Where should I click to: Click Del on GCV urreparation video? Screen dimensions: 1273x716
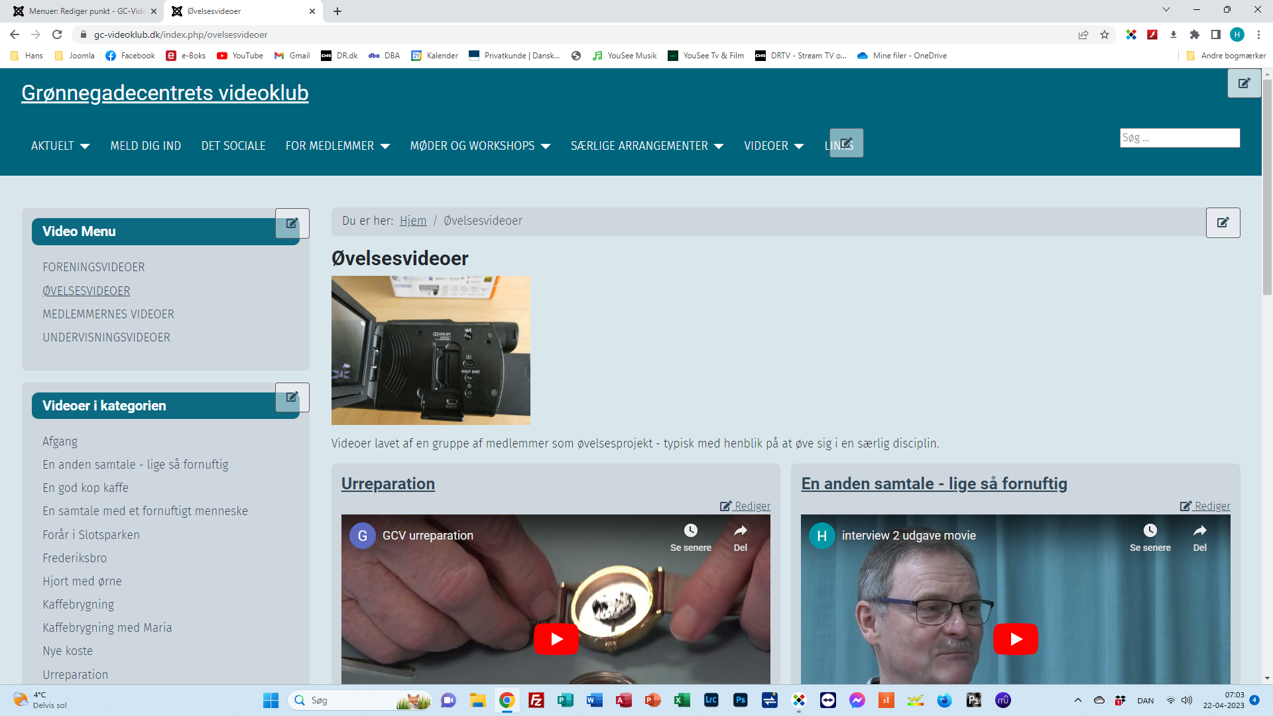(741, 538)
